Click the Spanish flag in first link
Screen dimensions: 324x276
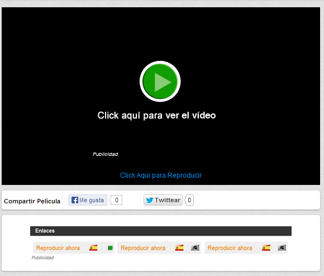coord(93,248)
